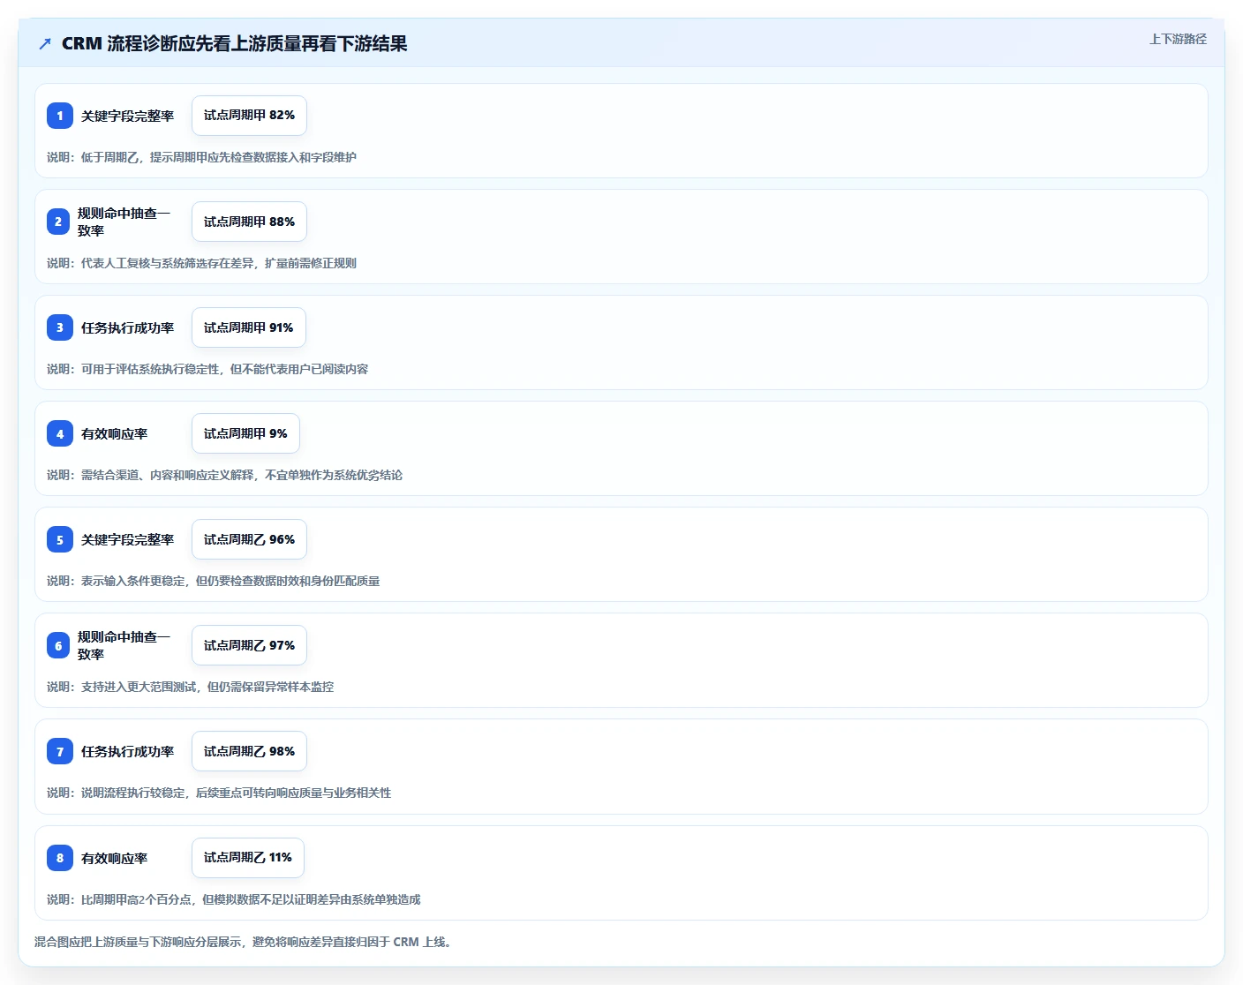This screenshot has width=1243, height=985.
Task: Select step badge number 8
Action: click(60, 857)
